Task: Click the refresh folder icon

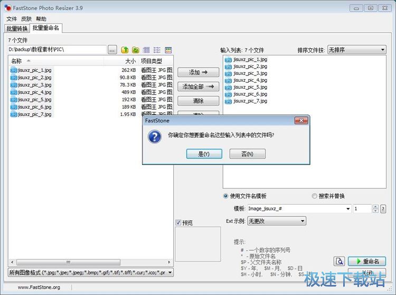Action: coord(136,50)
